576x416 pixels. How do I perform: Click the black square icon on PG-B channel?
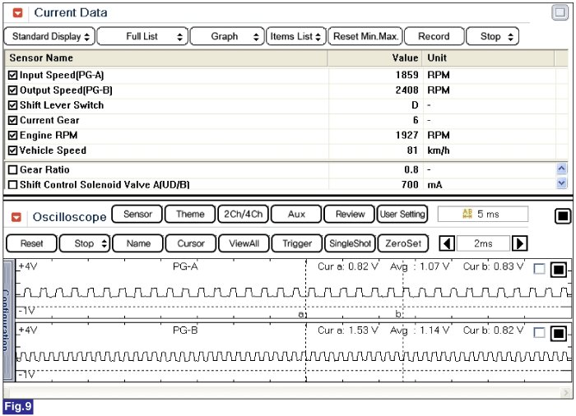[x=557, y=333]
